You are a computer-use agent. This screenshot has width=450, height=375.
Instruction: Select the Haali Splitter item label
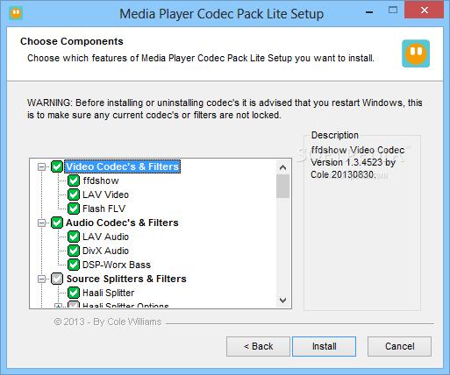point(108,293)
